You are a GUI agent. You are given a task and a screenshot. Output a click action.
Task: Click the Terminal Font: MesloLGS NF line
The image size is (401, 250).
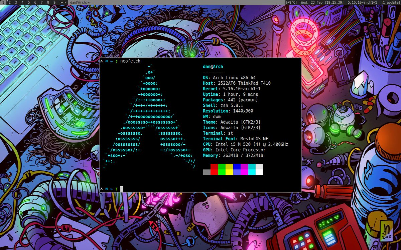coord(235,139)
